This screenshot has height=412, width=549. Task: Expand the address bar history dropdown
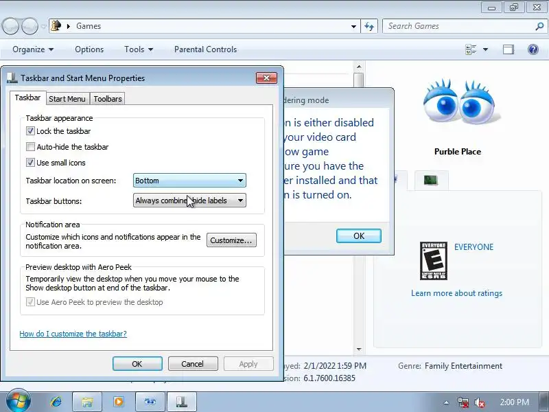(x=353, y=26)
